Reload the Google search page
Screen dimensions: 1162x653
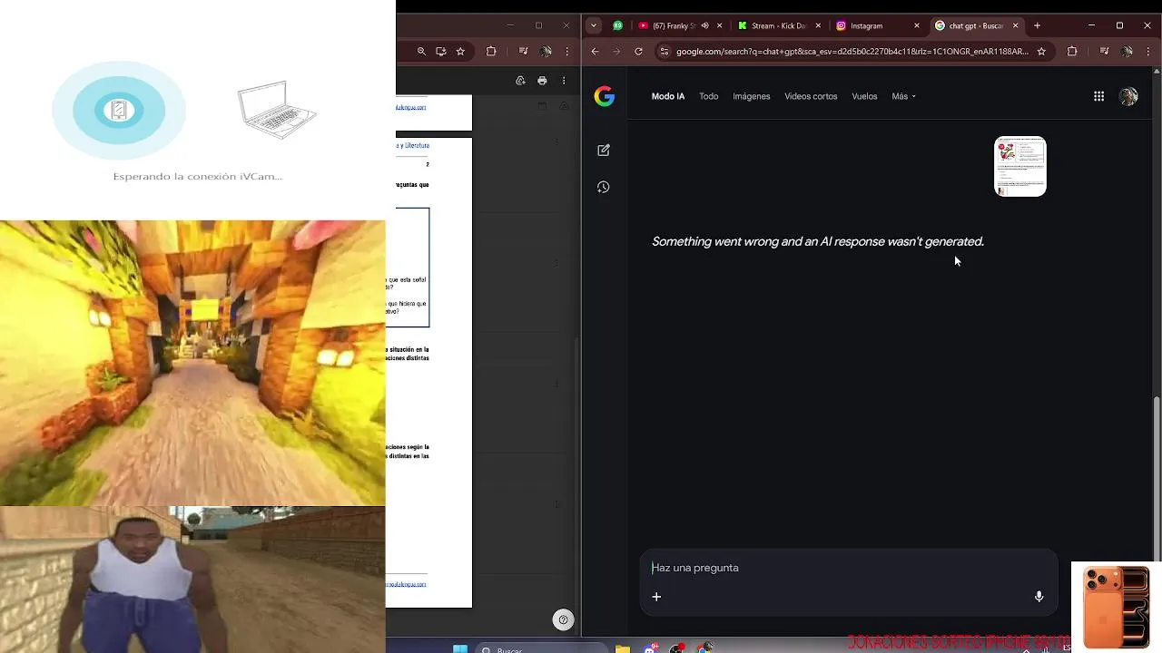tap(638, 52)
